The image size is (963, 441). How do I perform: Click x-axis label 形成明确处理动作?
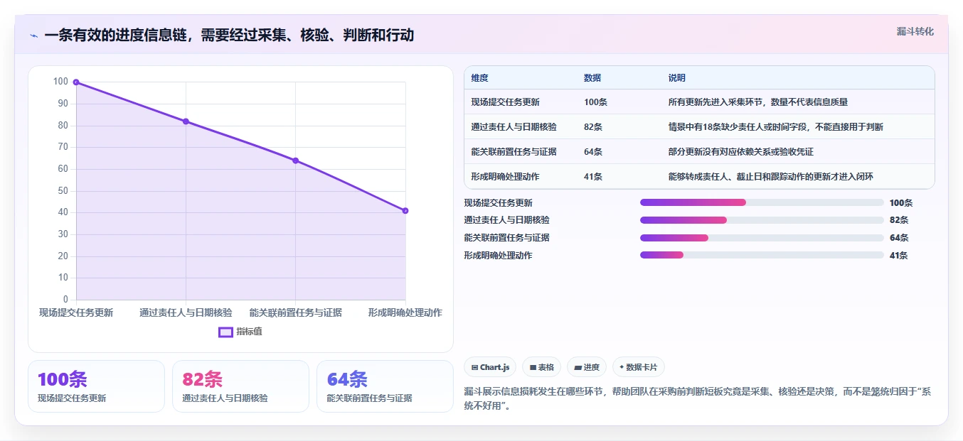click(405, 312)
